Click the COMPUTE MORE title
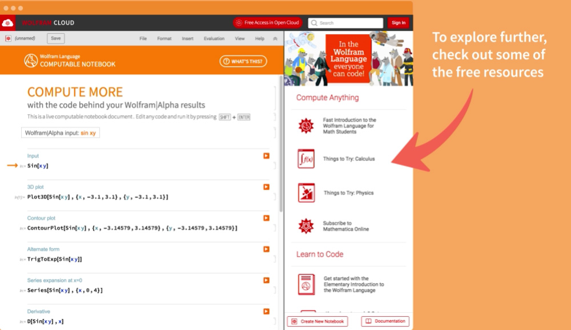The width and height of the screenshot is (571, 330). (75, 92)
